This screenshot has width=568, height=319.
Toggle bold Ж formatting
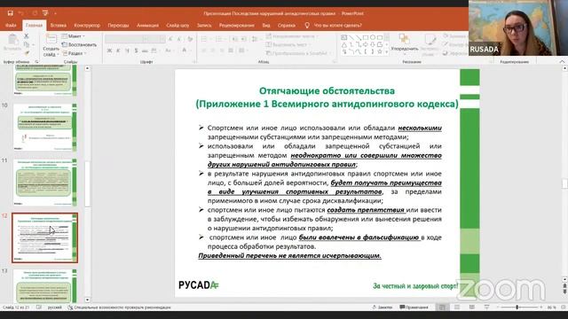[109, 51]
